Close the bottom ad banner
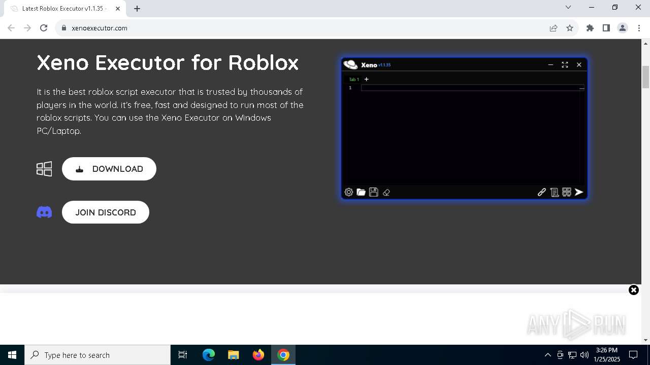Viewport: 650px width, 365px height. (x=634, y=290)
